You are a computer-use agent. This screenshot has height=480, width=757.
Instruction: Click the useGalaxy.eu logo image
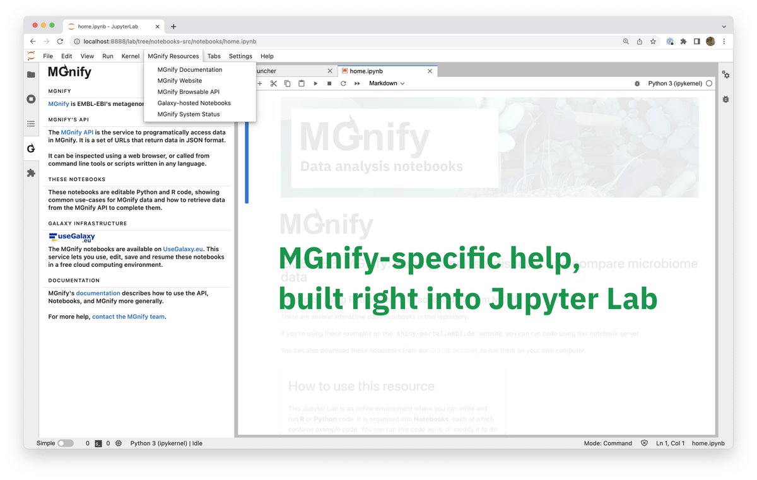(x=72, y=238)
